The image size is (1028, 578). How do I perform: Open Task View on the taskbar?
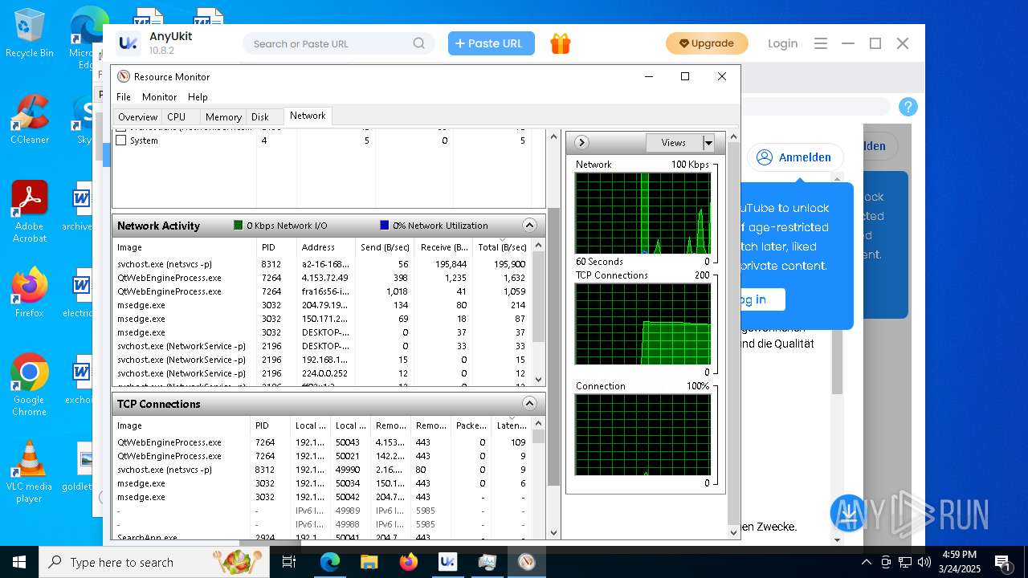289,562
